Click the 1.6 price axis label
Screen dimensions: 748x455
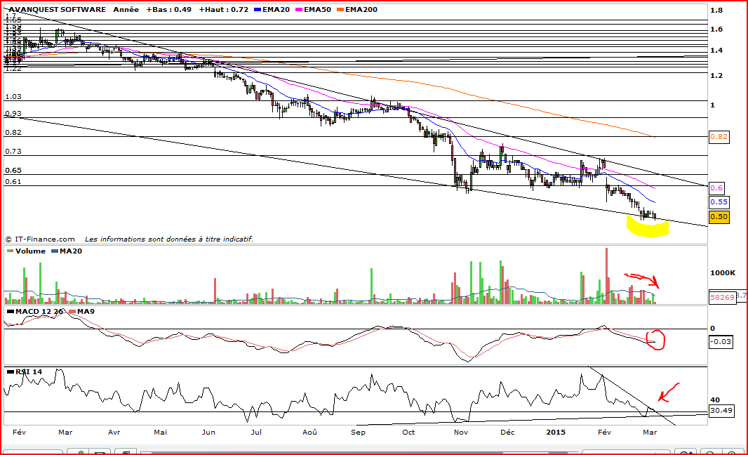pyautogui.click(x=716, y=29)
